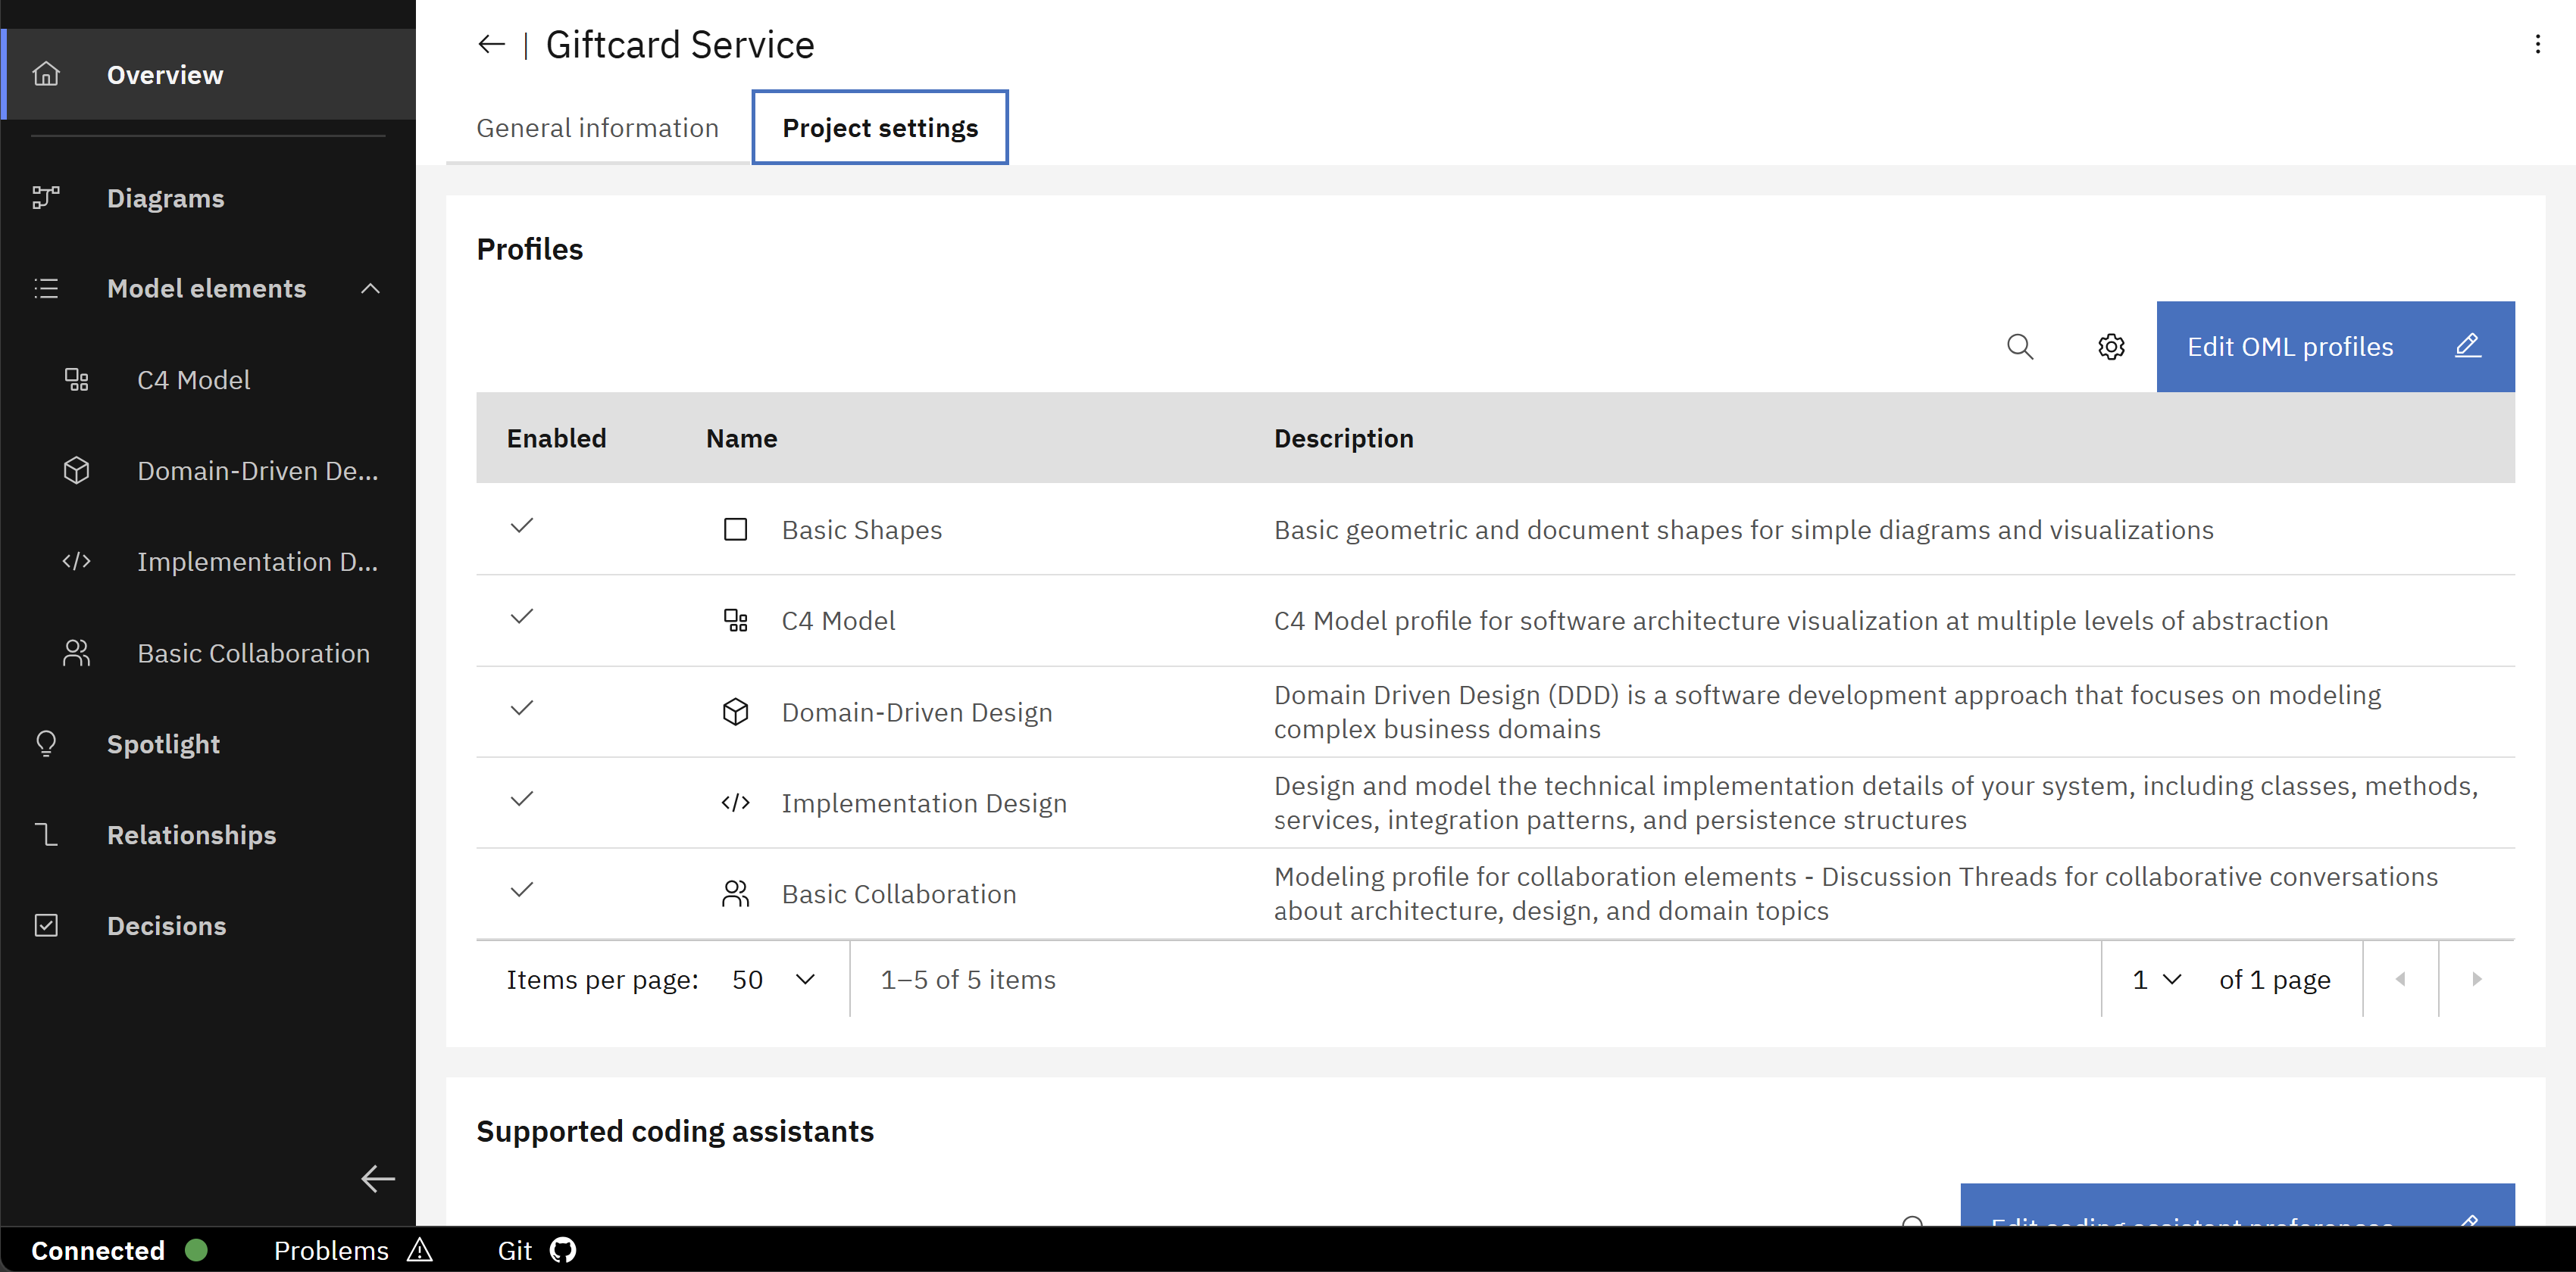Click the enabled checkmark for Implementation Design

tap(522, 798)
